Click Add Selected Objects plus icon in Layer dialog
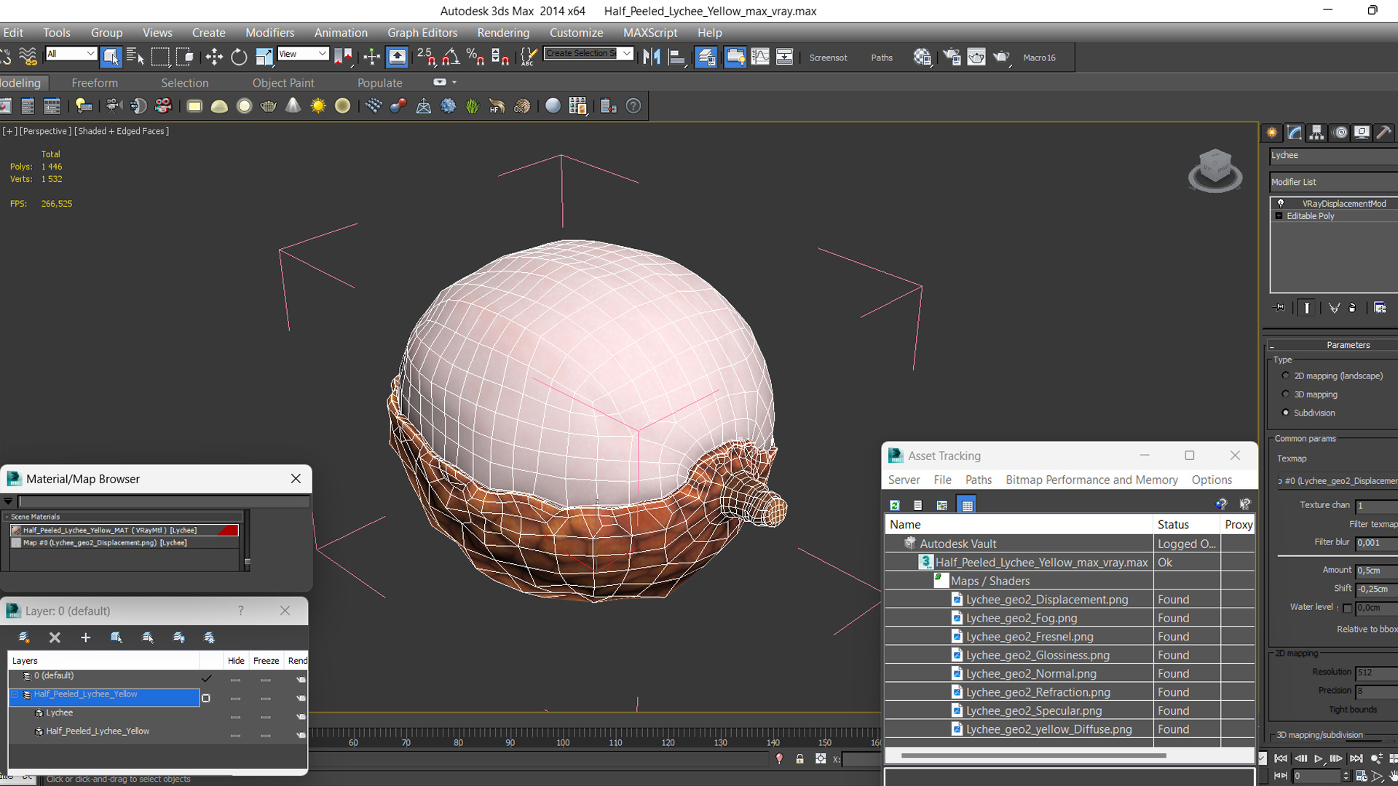Screen dimensions: 1398x786 click(85, 638)
